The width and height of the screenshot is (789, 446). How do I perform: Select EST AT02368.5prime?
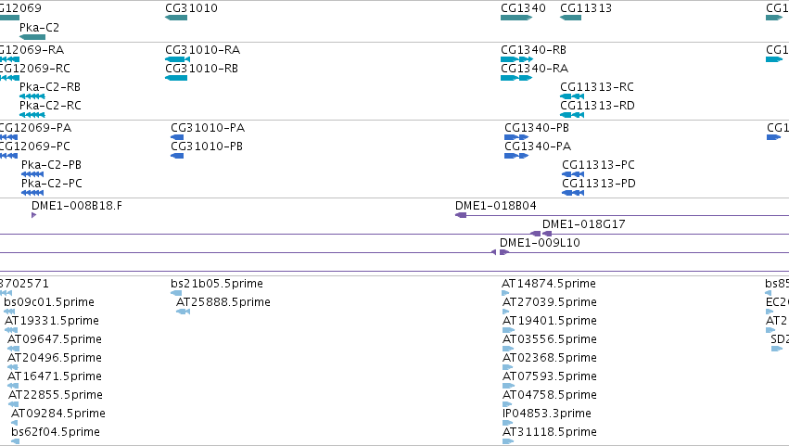click(x=550, y=359)
